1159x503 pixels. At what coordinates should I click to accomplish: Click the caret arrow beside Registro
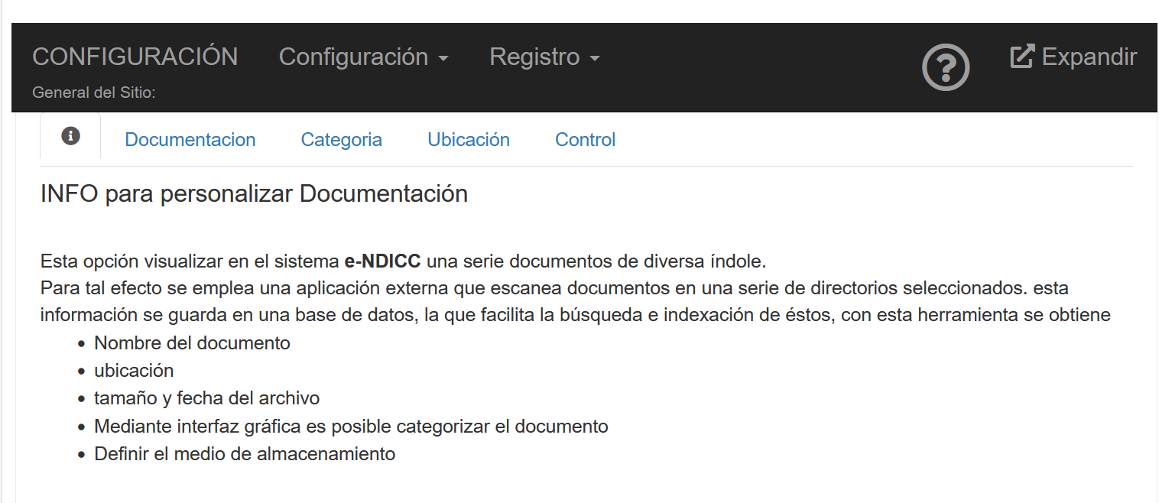pyautogui.click(x=594, y=59)
